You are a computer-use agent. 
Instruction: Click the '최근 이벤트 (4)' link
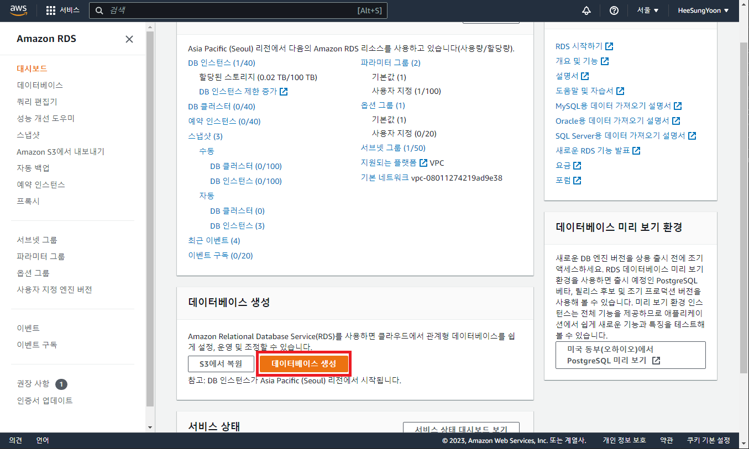click(x=214, y=241)
